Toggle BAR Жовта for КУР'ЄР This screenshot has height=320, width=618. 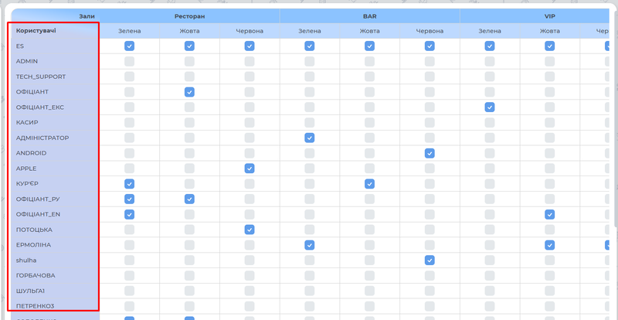click(x=369, y=184)
